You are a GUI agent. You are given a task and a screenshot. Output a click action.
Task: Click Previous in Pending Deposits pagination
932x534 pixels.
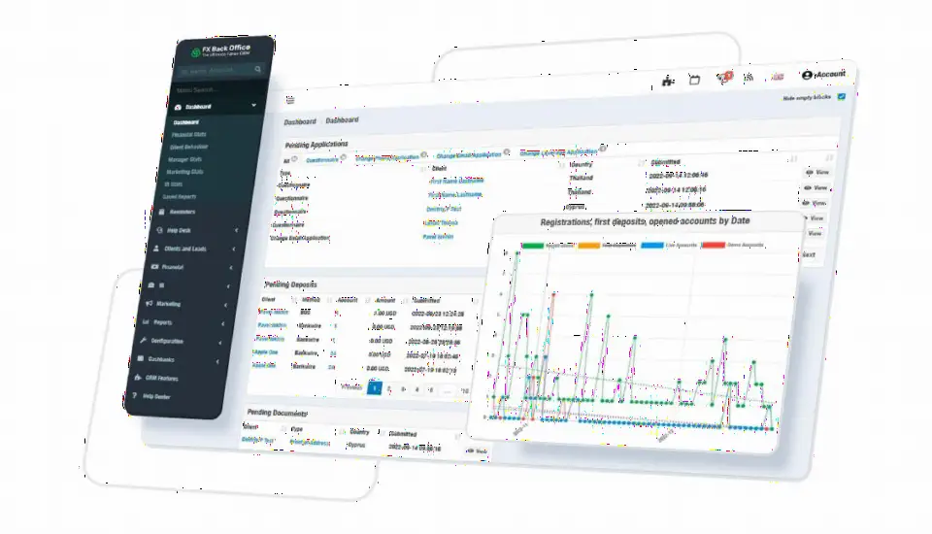351,387
